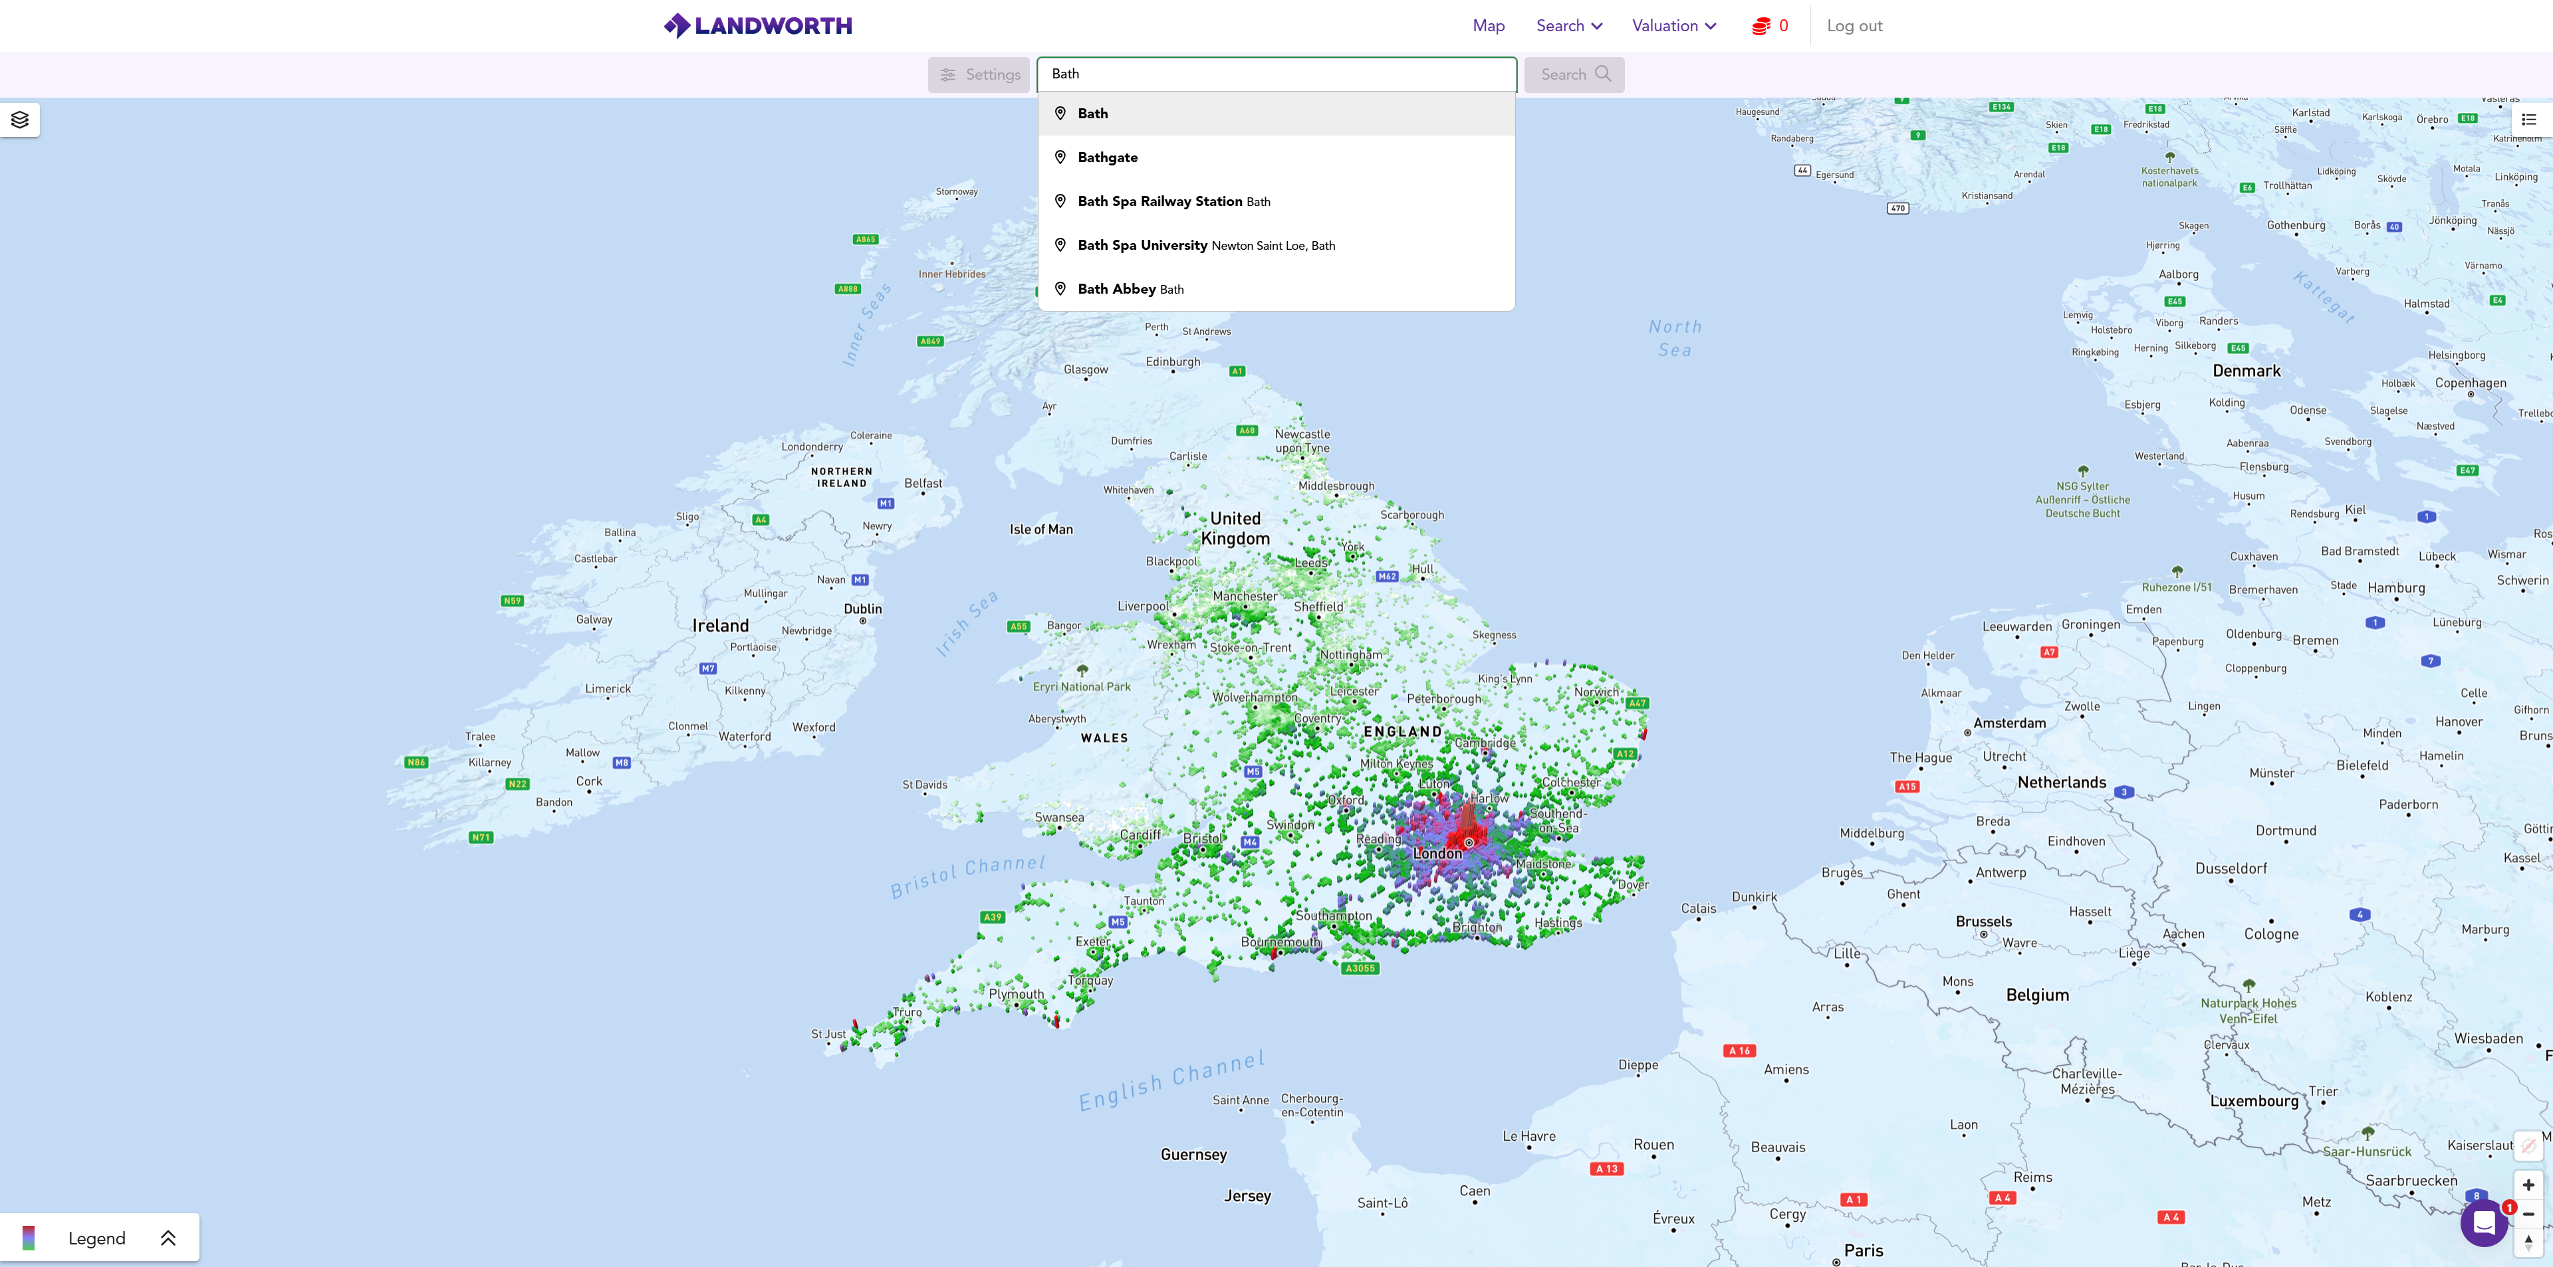Zoom in on the map
Image resolution: width=2553 pixels, height=1267 pixels.
click(x=2528, y=1185)
